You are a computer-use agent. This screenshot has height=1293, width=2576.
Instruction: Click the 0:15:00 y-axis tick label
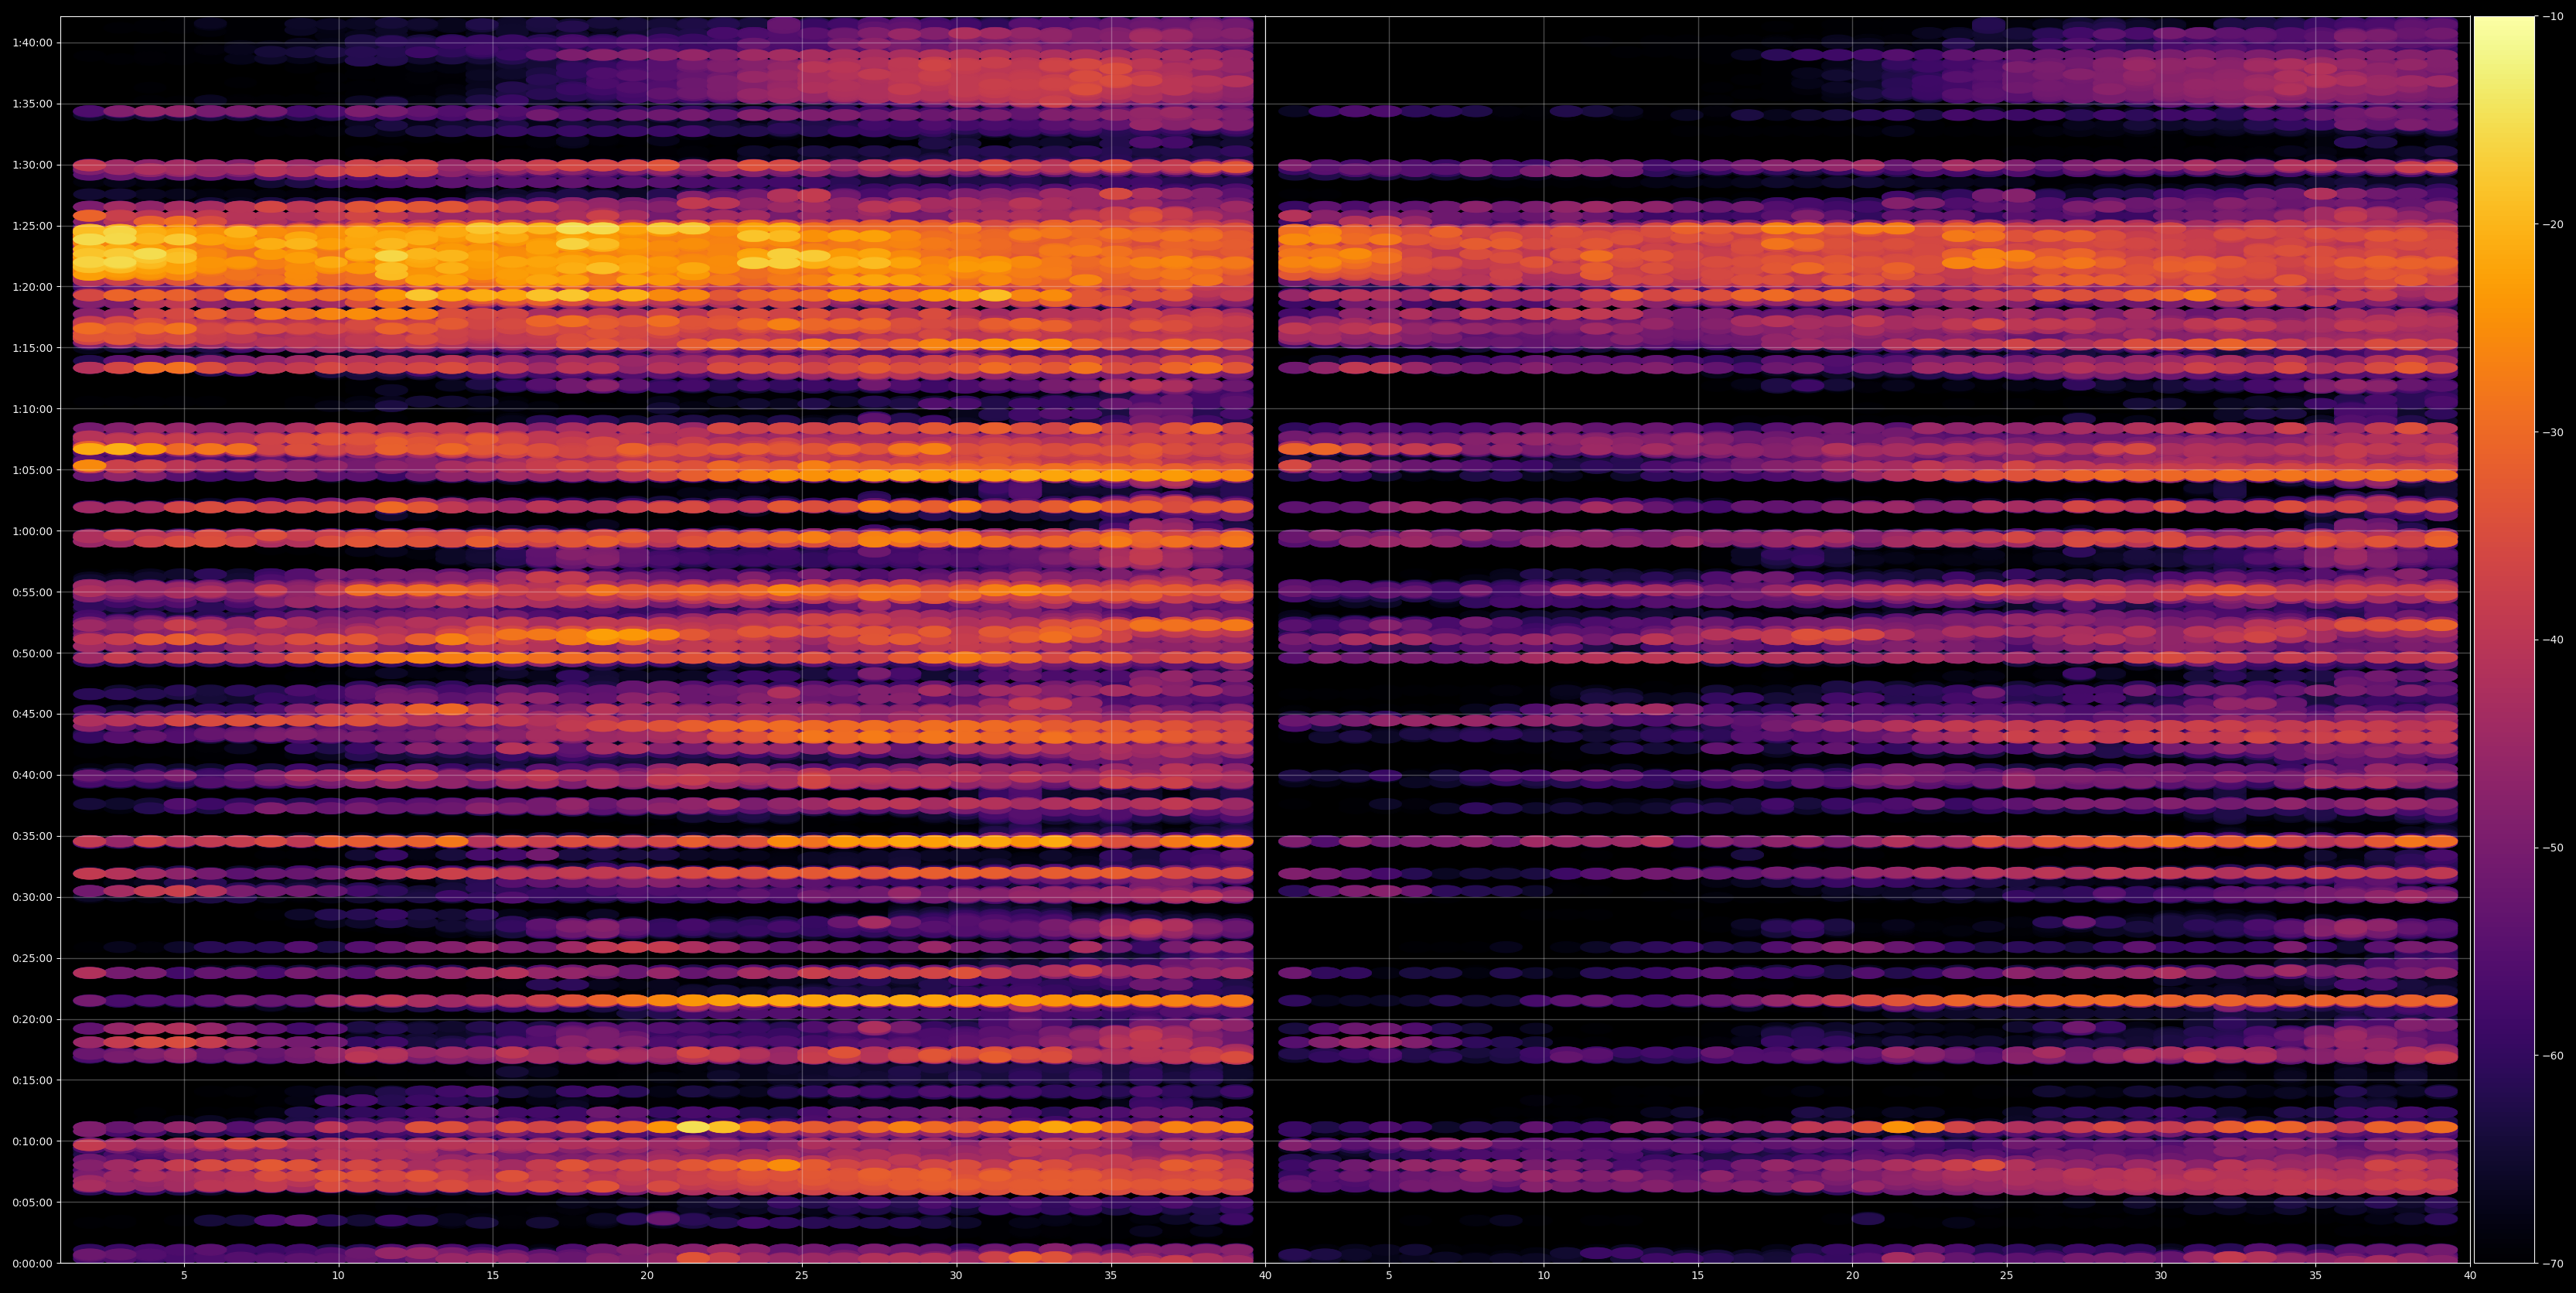[x=32, y=1080]
